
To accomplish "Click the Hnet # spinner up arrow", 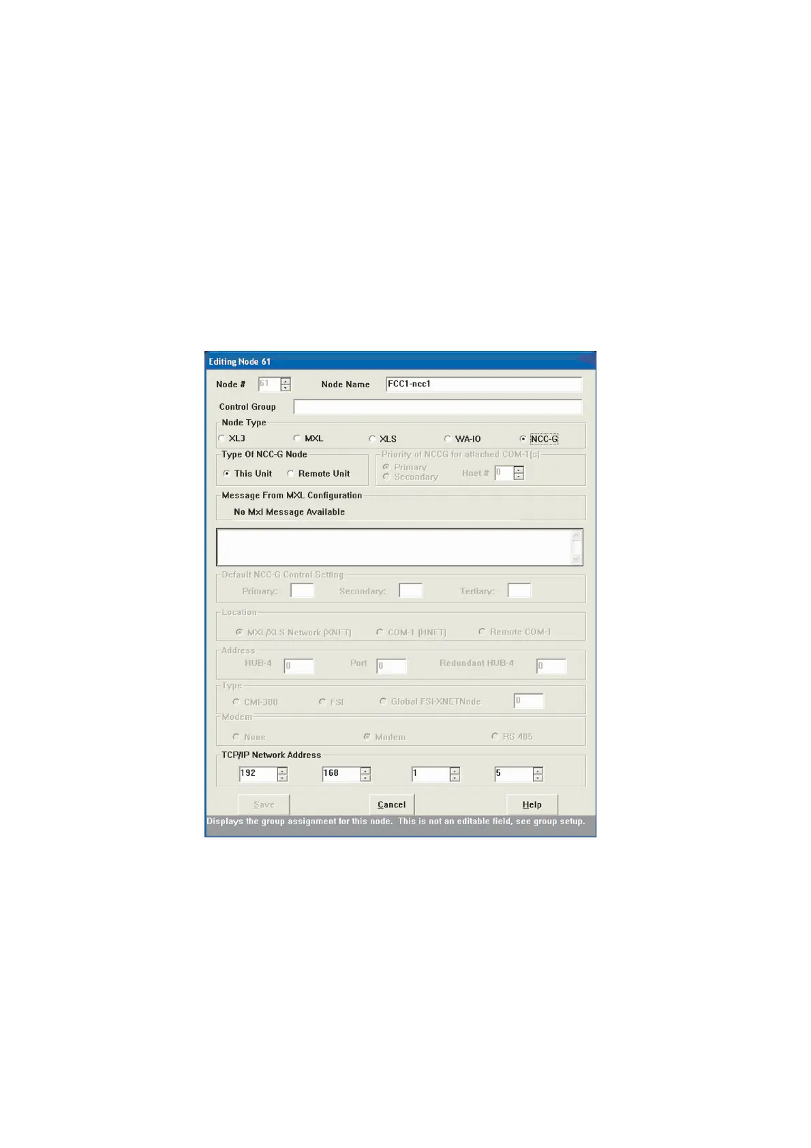I will (519, 469).
